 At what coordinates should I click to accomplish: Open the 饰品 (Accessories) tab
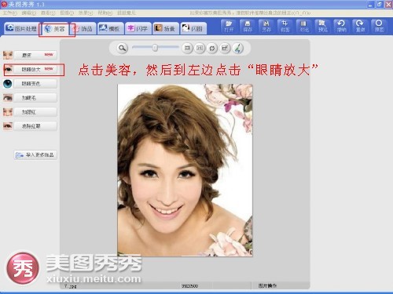click(83, 28)
